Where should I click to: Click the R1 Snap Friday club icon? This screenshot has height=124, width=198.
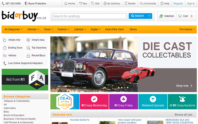point(123,99)
